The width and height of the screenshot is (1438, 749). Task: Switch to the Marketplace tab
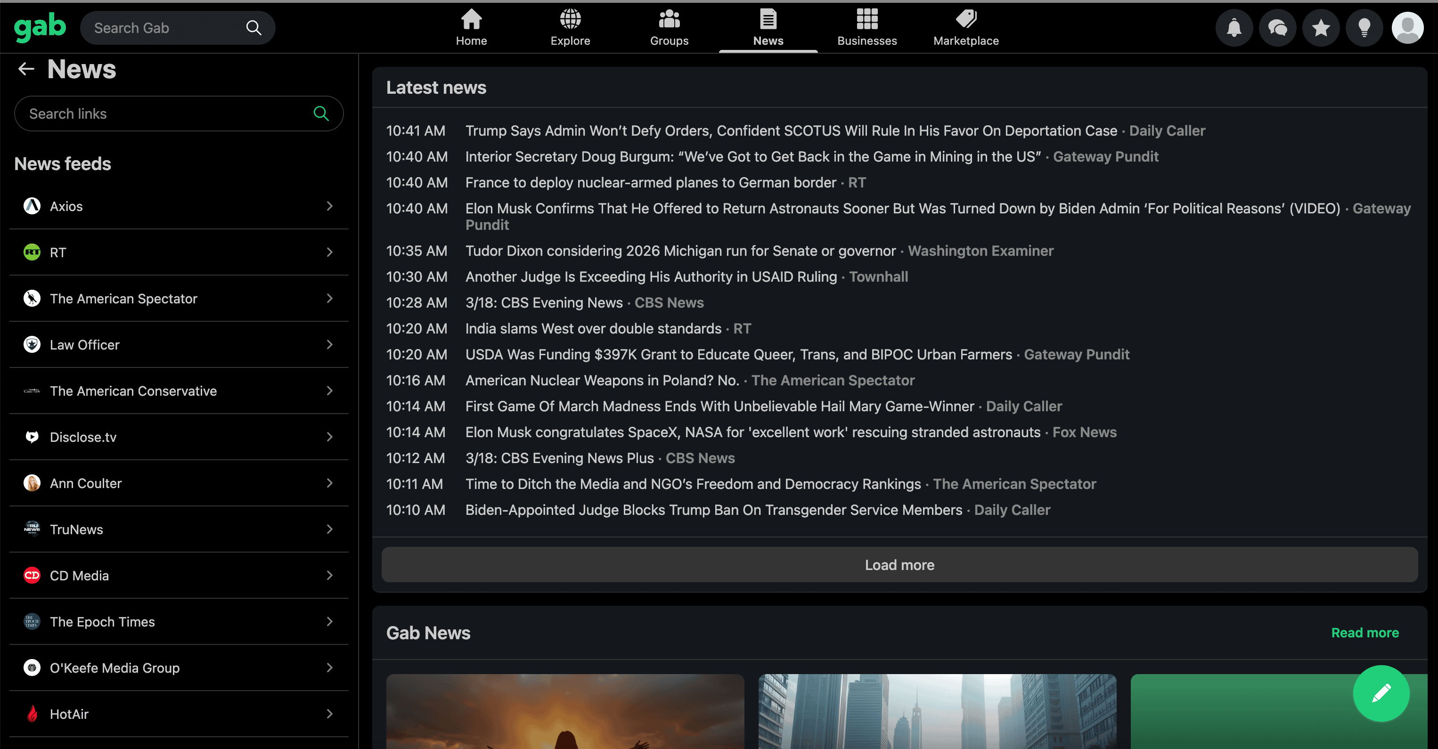click(966, 28)
